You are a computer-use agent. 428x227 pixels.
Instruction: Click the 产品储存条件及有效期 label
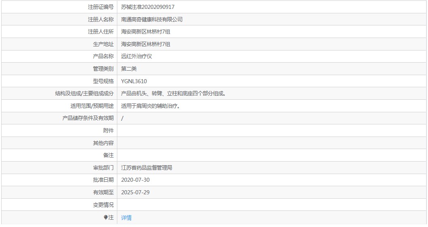[88, 118]
